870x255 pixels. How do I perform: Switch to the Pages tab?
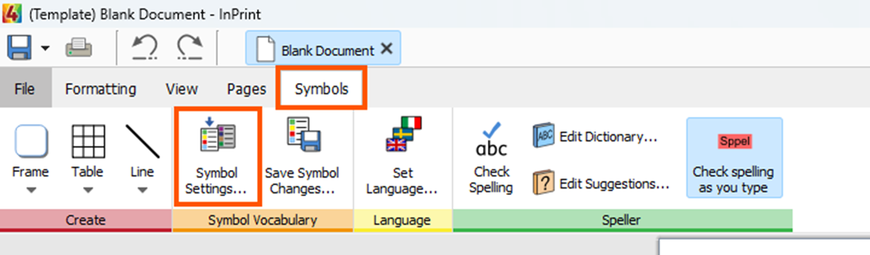(247, 88)
